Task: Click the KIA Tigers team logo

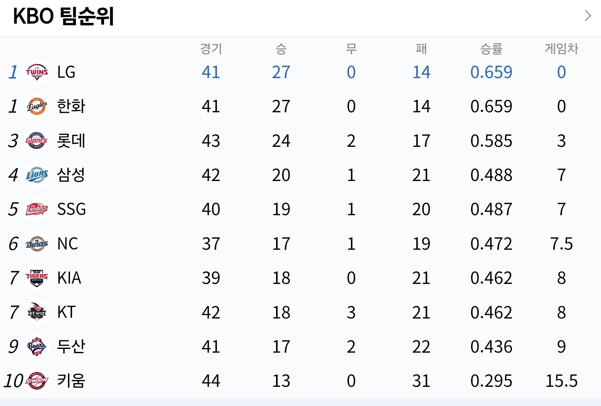Action: [x=37, y=278]
